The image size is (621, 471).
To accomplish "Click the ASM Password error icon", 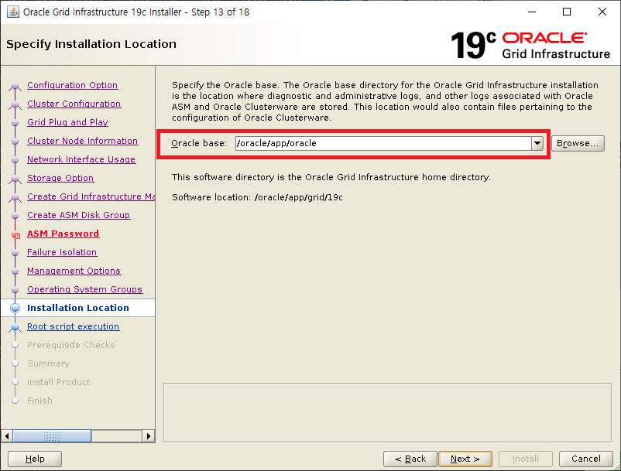I will pyautogui.click(x=15, y=235).
